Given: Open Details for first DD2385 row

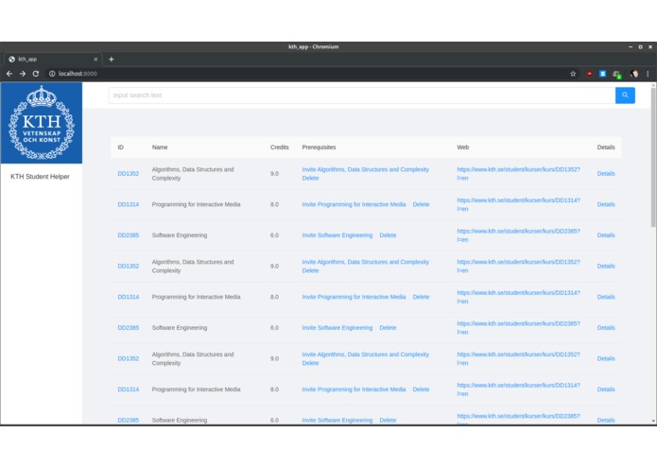Looking at the screenshot, I should (x=606, y=235).
